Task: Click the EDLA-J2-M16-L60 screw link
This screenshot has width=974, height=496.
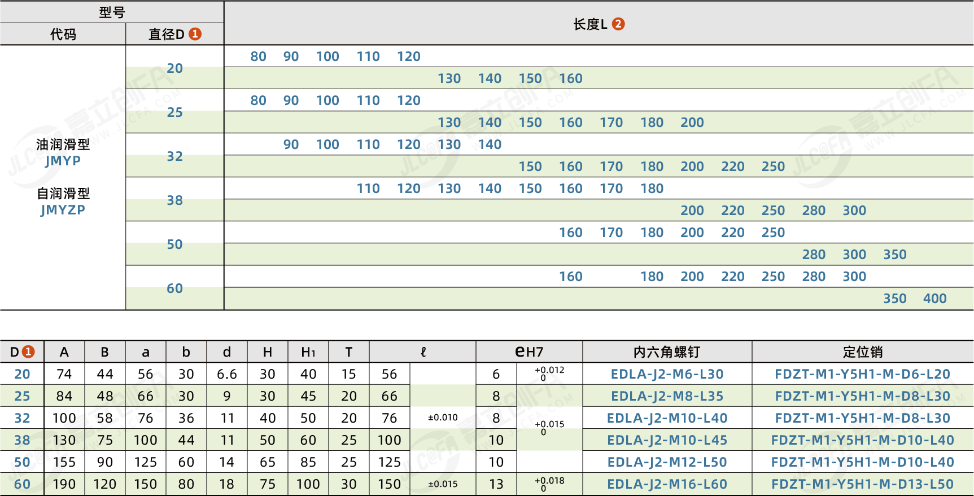Action: (667, 484)
